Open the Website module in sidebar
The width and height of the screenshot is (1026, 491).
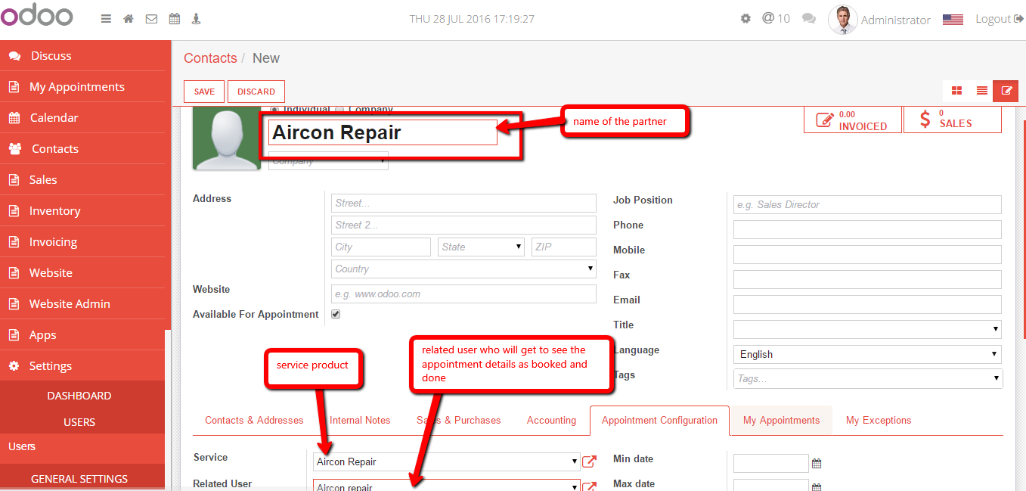pos(82,273)
